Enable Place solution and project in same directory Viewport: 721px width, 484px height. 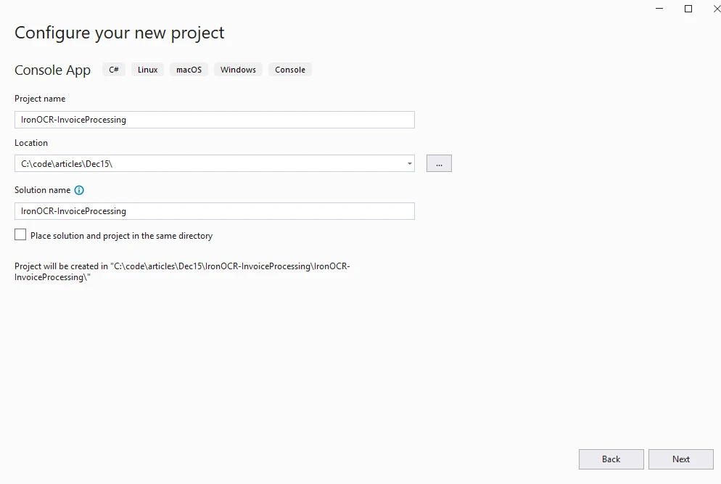20,235
